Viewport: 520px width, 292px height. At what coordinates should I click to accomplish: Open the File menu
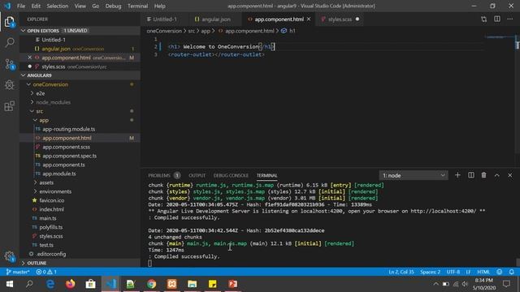pyautogui.click(x=21, y=6)
